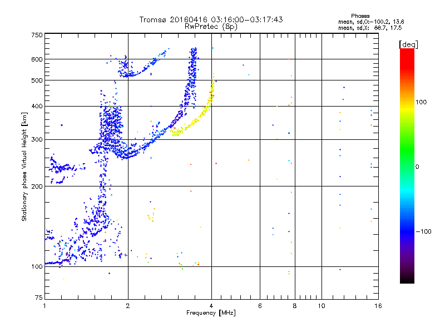
Task: Click the phase colorbar gradient
Action: [407, 165]
